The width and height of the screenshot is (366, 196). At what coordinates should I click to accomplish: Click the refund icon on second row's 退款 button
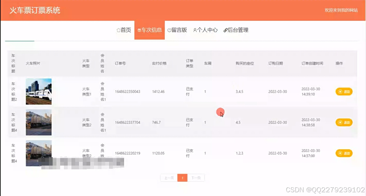[340, 122]
